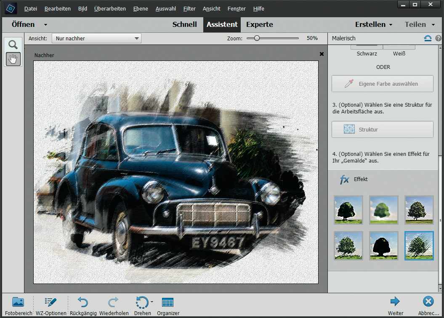
Task: Select the Hand tool
Action: [x=13, y=59]
